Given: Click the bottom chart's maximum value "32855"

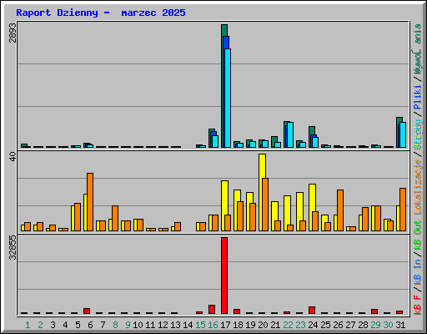Looking at the screenshot, I should [13, 247].
